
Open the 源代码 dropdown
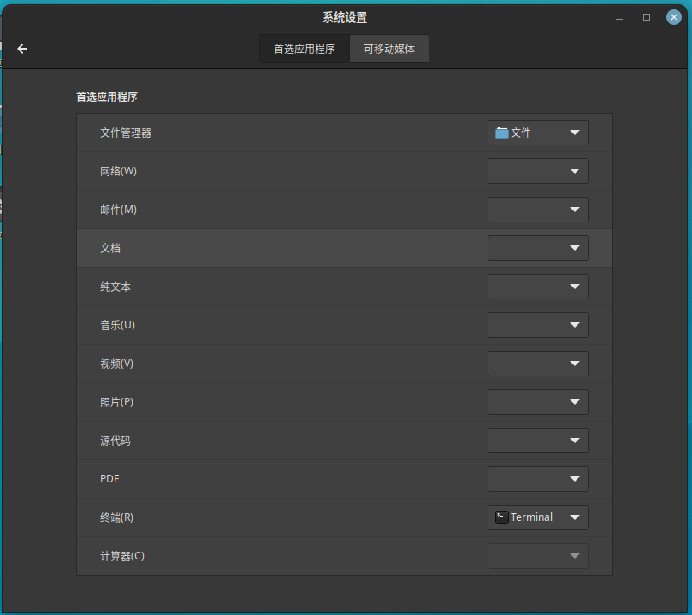point(538,441)
